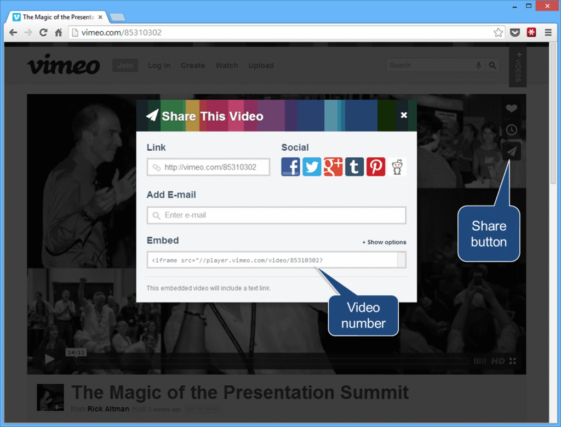The height and width of the screenshot is (427, 561).
Task: Go to the Upload menu item
Action: pos(261,66)
